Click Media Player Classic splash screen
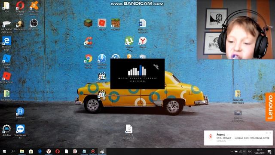Image resolution: width=275 pixels, height=155 pixels. coord(137,74)
